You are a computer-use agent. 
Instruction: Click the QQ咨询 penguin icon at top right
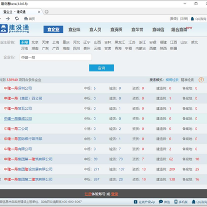pyautogui.click(x=193, y=19)
